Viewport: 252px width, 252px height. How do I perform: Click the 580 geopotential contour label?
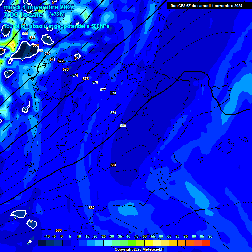coord(123,126)
